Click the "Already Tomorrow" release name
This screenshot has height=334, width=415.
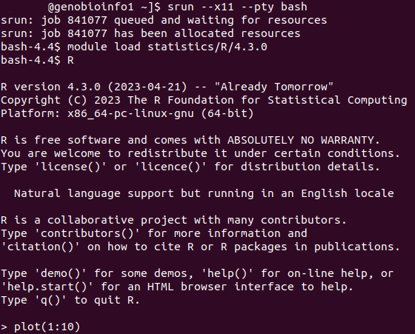274,87
